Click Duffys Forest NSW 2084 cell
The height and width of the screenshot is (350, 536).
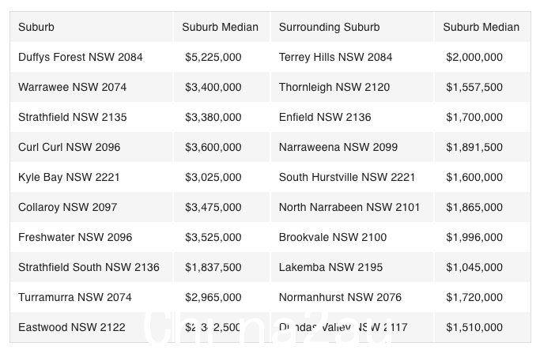(81, 57)
